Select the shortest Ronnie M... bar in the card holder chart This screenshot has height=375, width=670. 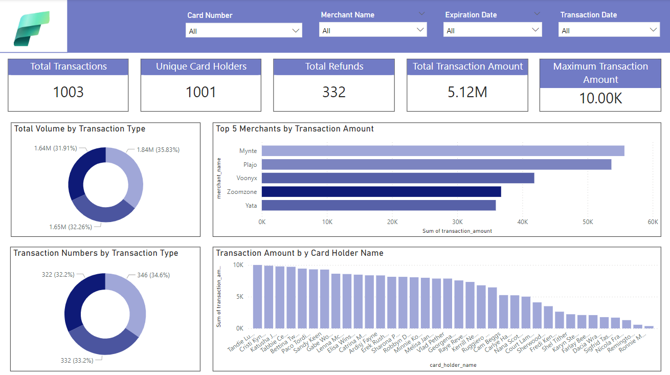649,327
